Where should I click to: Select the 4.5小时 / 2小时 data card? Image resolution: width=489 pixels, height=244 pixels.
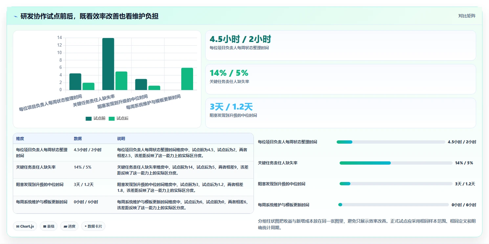point(341,45)
